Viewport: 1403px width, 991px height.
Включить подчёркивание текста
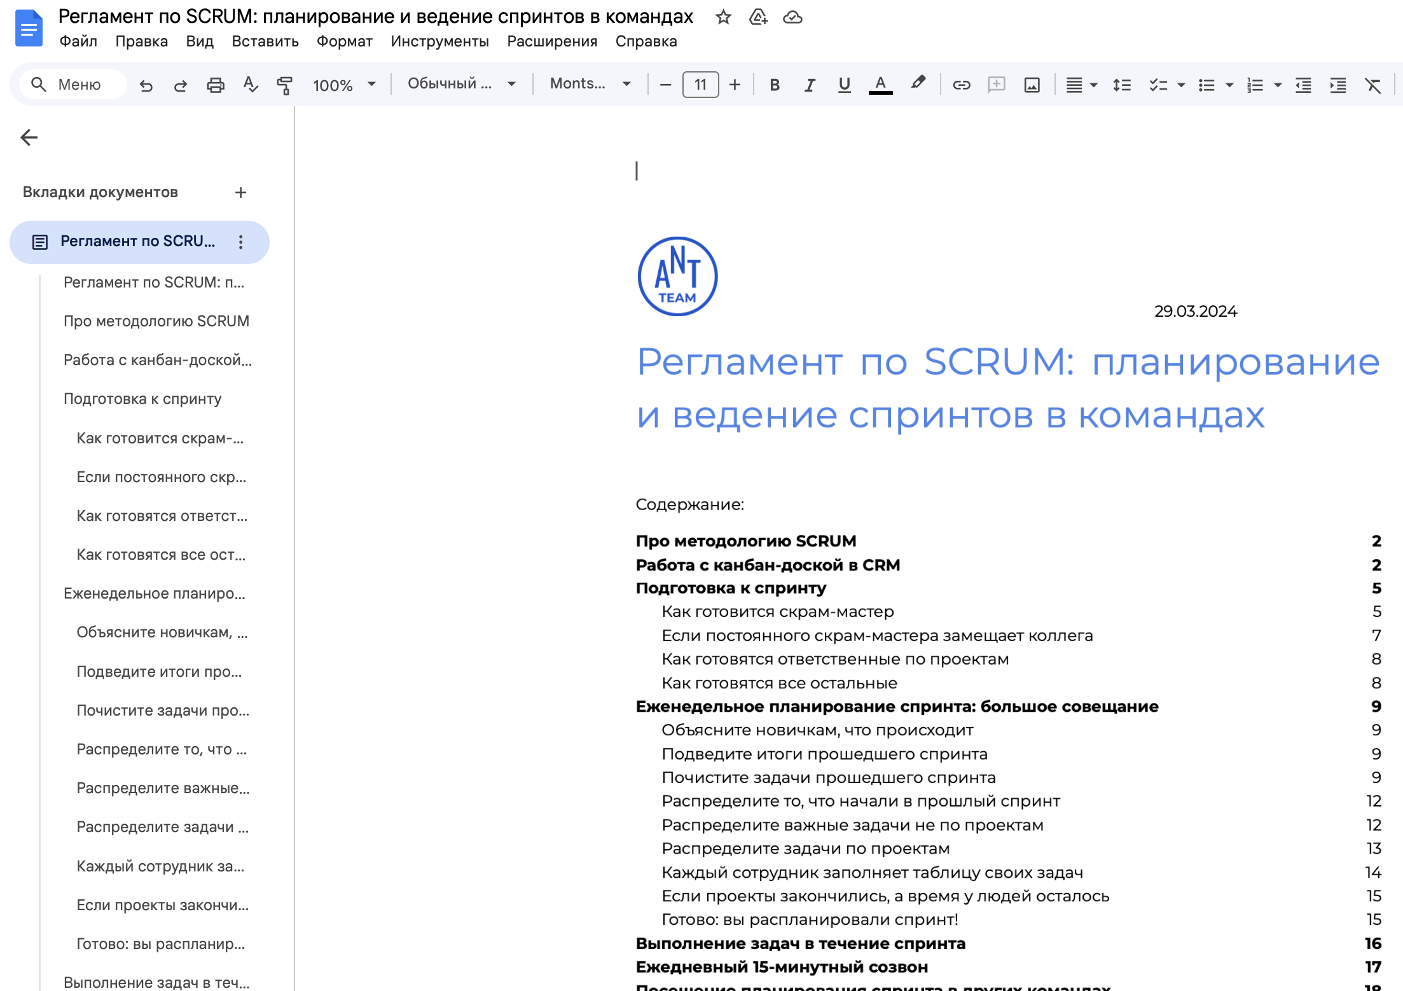[844, 84]
